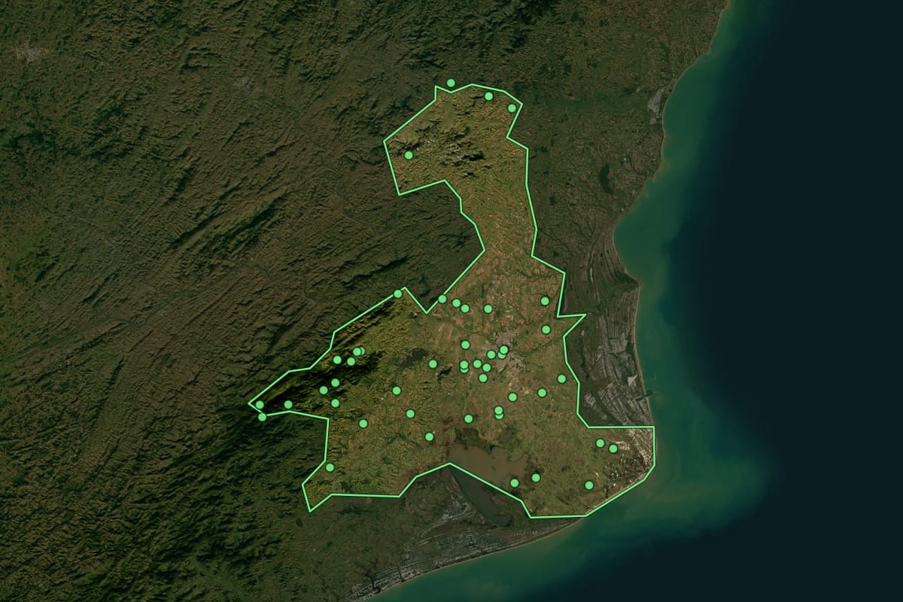Select the marker nearest the polygon's northeastern corner
Screen dimensions: 903x602
512,108
